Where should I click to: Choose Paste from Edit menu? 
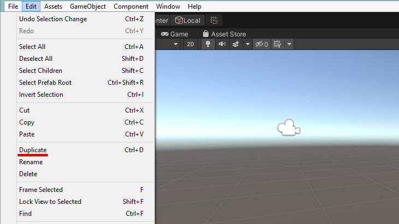coord(86,134)
